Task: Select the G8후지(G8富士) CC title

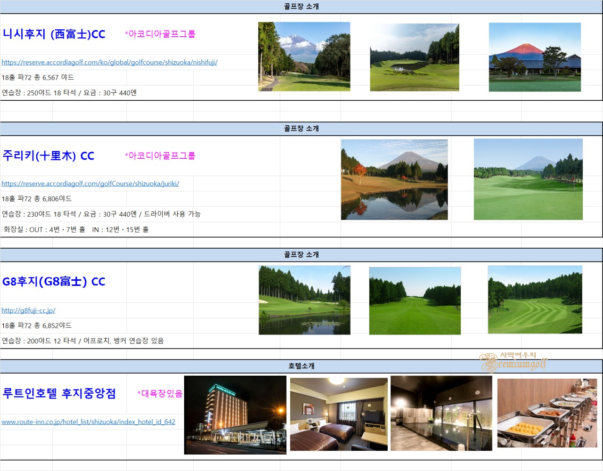Action: pyautogui.click(x=54, y=282)
